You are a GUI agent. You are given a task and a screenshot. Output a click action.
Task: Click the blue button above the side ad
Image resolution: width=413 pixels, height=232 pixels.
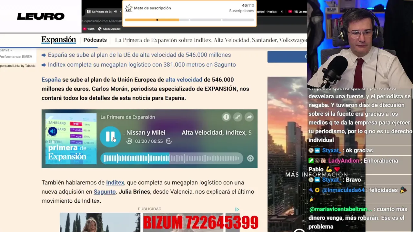287,57
